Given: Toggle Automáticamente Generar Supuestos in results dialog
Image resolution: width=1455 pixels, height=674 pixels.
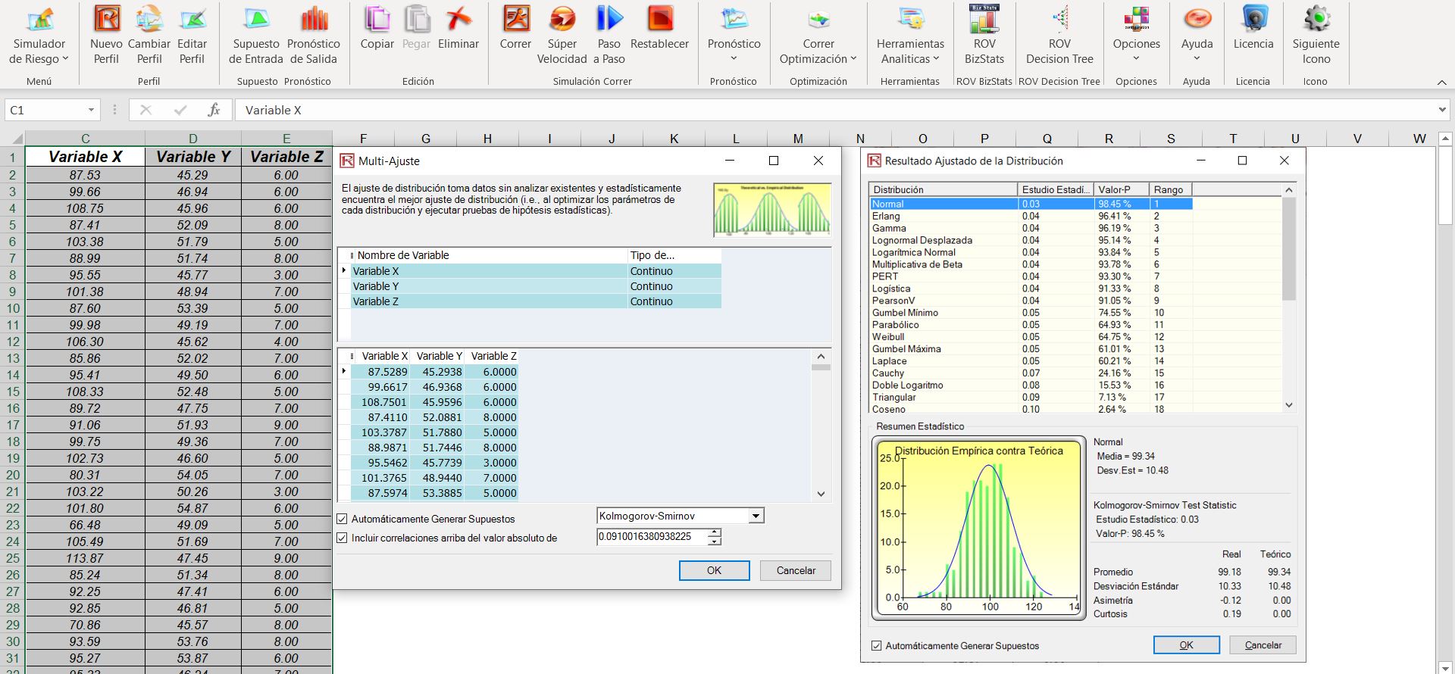Looking at the screenshot, I should point(877,646).
